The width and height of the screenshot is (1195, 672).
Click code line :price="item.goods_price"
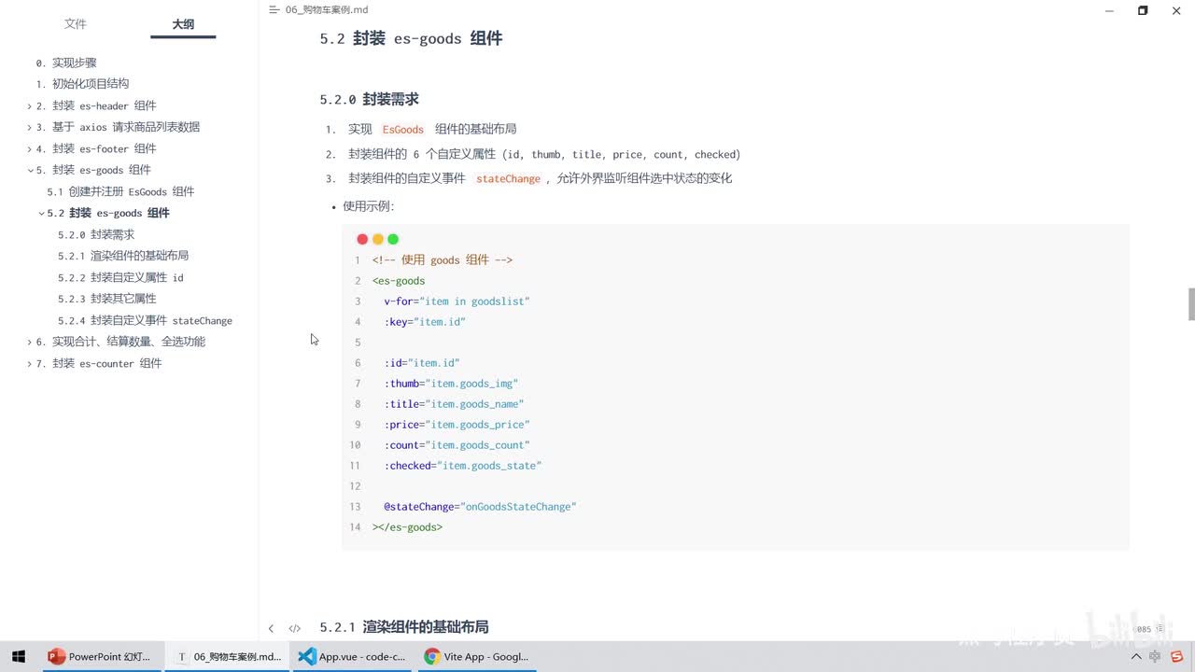point(457,425)
